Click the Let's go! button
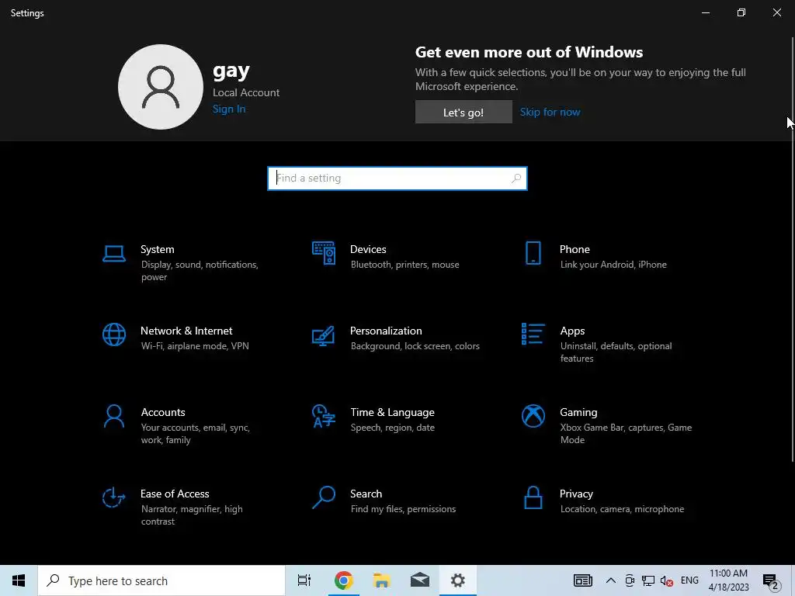 [463, 112]
